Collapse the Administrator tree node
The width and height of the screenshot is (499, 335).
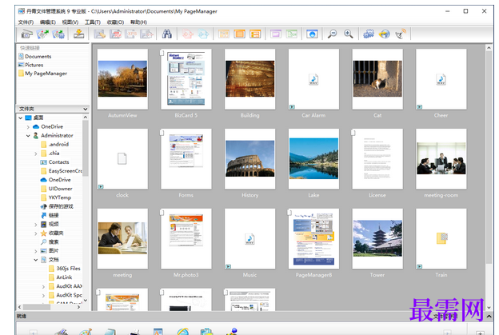point(28,136)
